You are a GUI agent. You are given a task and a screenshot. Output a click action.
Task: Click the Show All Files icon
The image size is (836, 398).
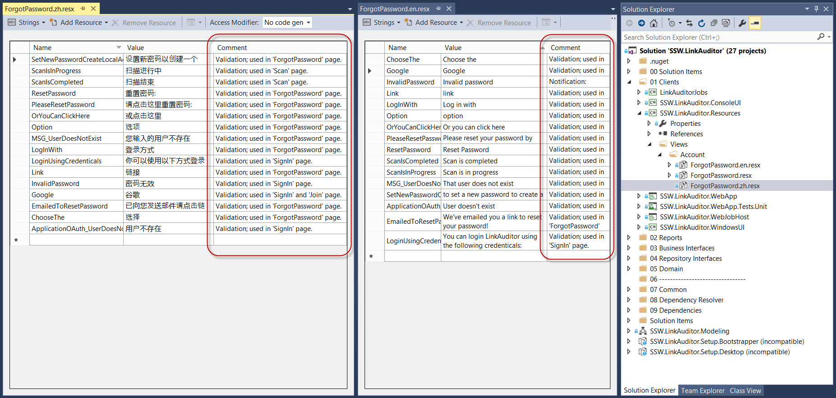pos(726,23)
